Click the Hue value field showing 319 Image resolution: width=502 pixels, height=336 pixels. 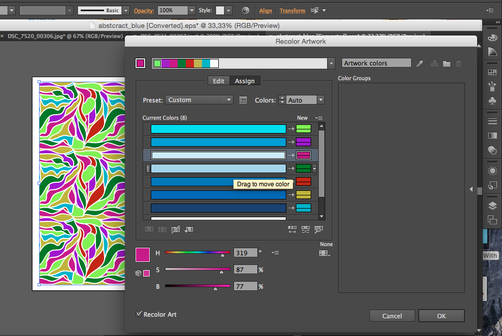[x=246, y=253]
